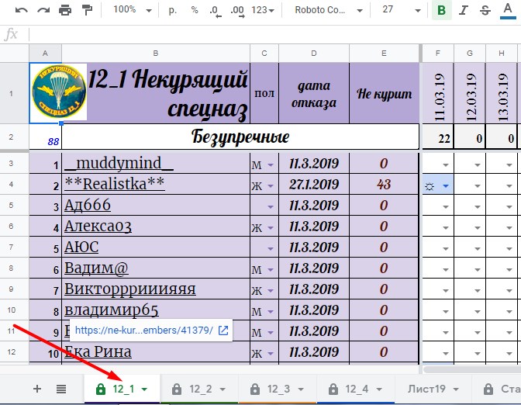Toggle Bold formatting

click(x=442, y=11)
